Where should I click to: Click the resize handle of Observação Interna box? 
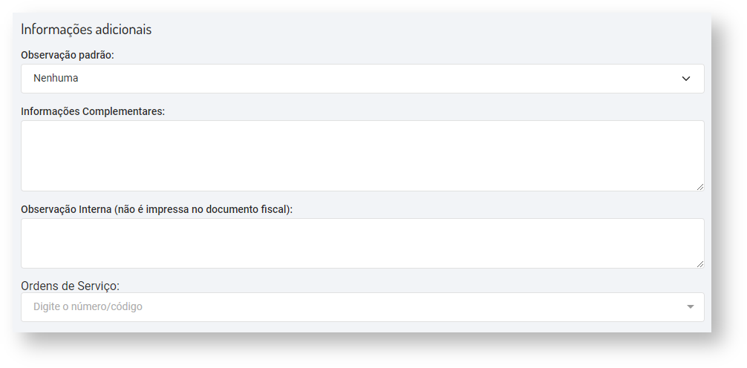(699, 263)
